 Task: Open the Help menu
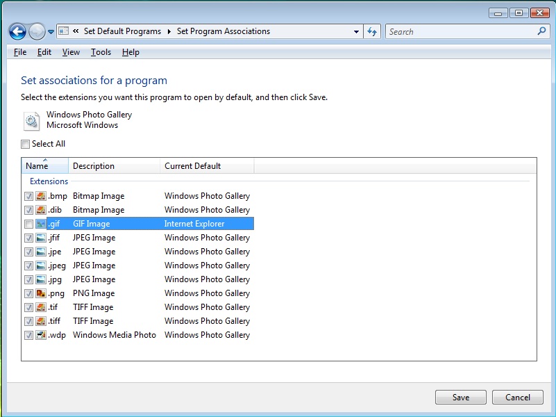(130, 52)
